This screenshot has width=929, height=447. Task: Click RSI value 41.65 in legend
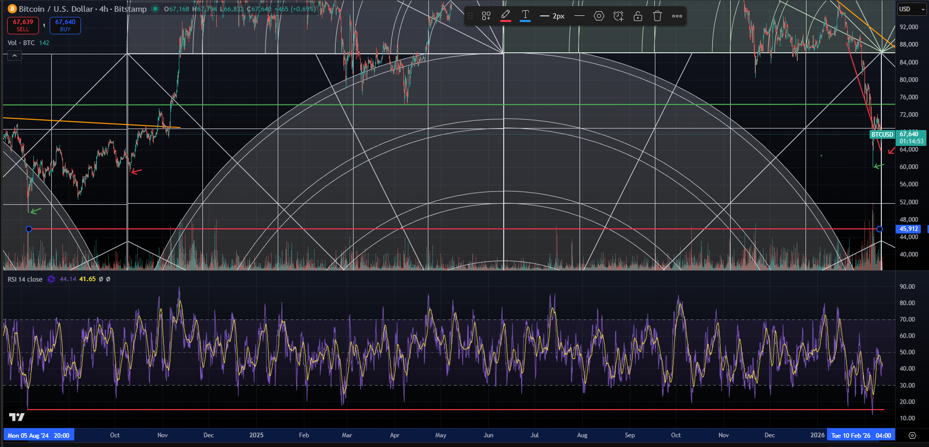87,279
